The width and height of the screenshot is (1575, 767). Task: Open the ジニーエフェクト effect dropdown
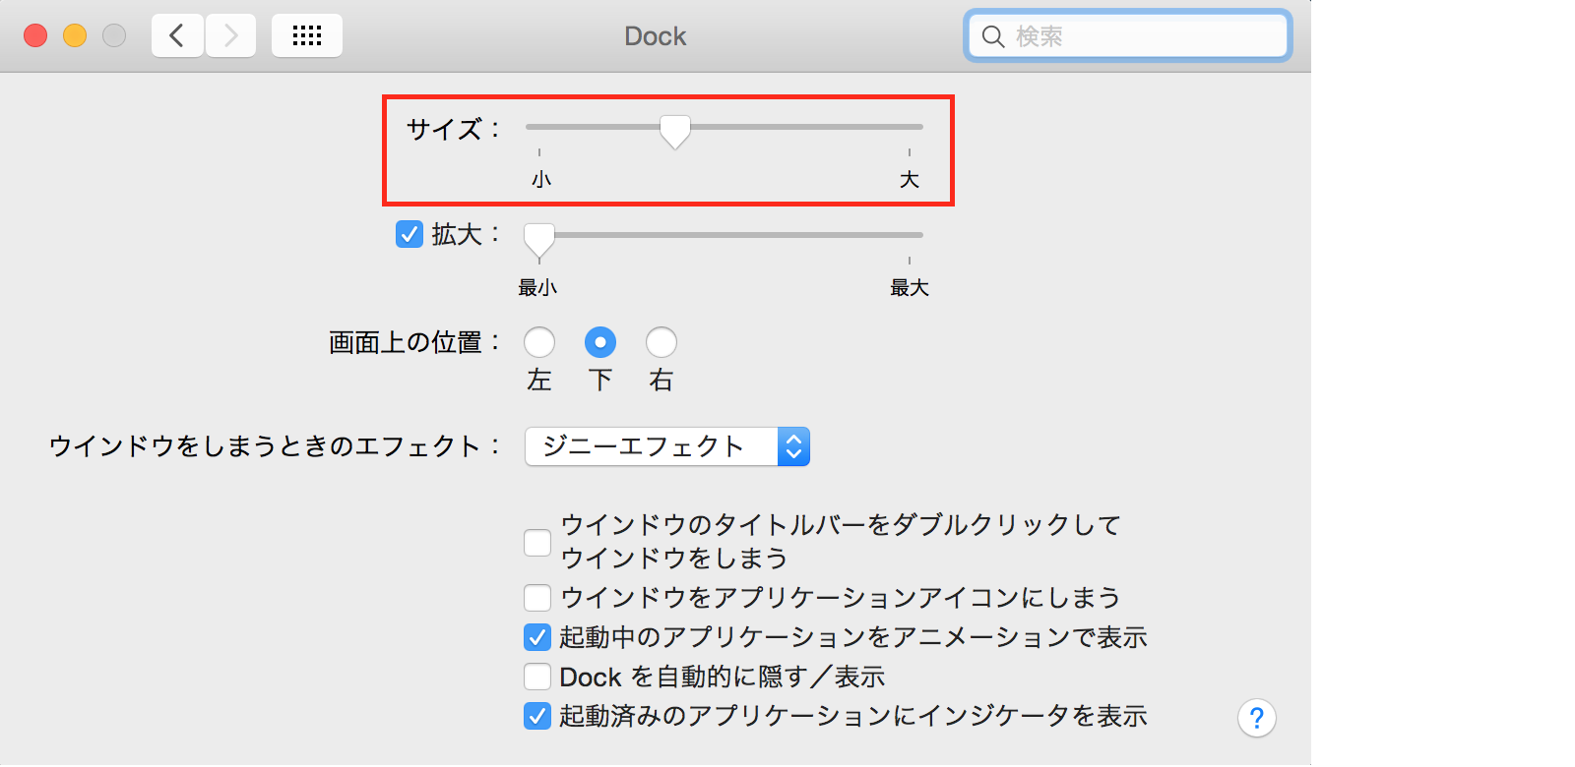667,446
